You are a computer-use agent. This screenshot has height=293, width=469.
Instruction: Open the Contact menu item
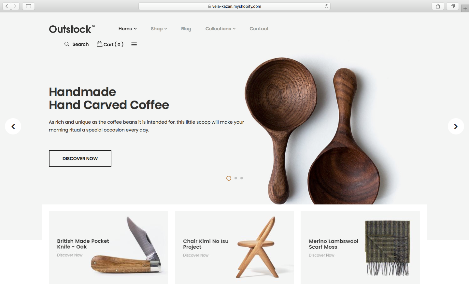pos(259,29)
